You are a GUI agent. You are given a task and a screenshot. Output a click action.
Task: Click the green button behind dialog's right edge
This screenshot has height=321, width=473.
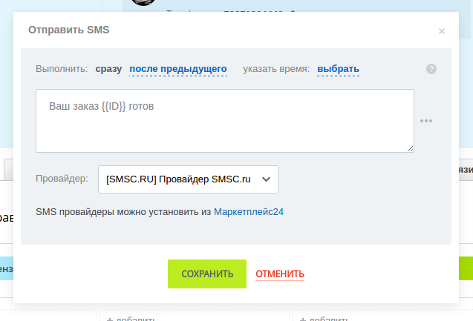(466, 268)
